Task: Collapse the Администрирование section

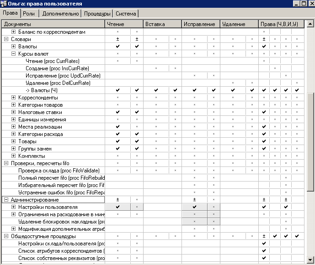Action: click(x=6, y=200)
